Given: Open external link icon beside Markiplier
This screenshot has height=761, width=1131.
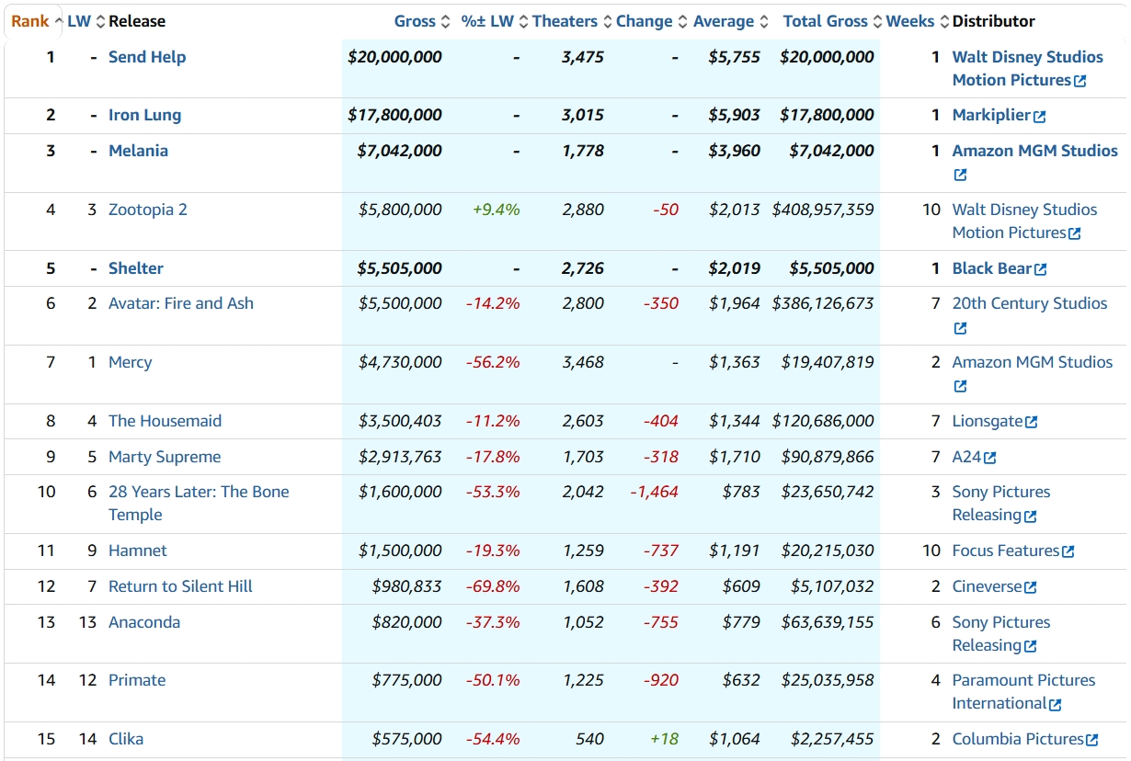Looking at the screenshot, I should (1039, 117).
